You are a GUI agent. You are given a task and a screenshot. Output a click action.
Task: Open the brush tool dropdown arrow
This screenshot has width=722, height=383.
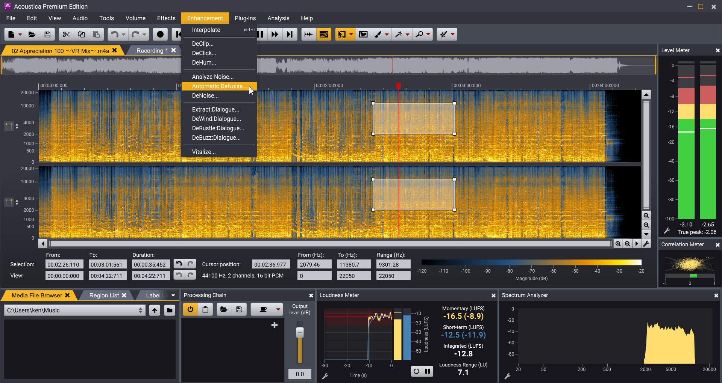[x=387, y=34]
